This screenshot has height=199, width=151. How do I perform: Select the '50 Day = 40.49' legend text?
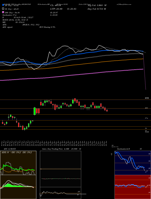point(12,9)
